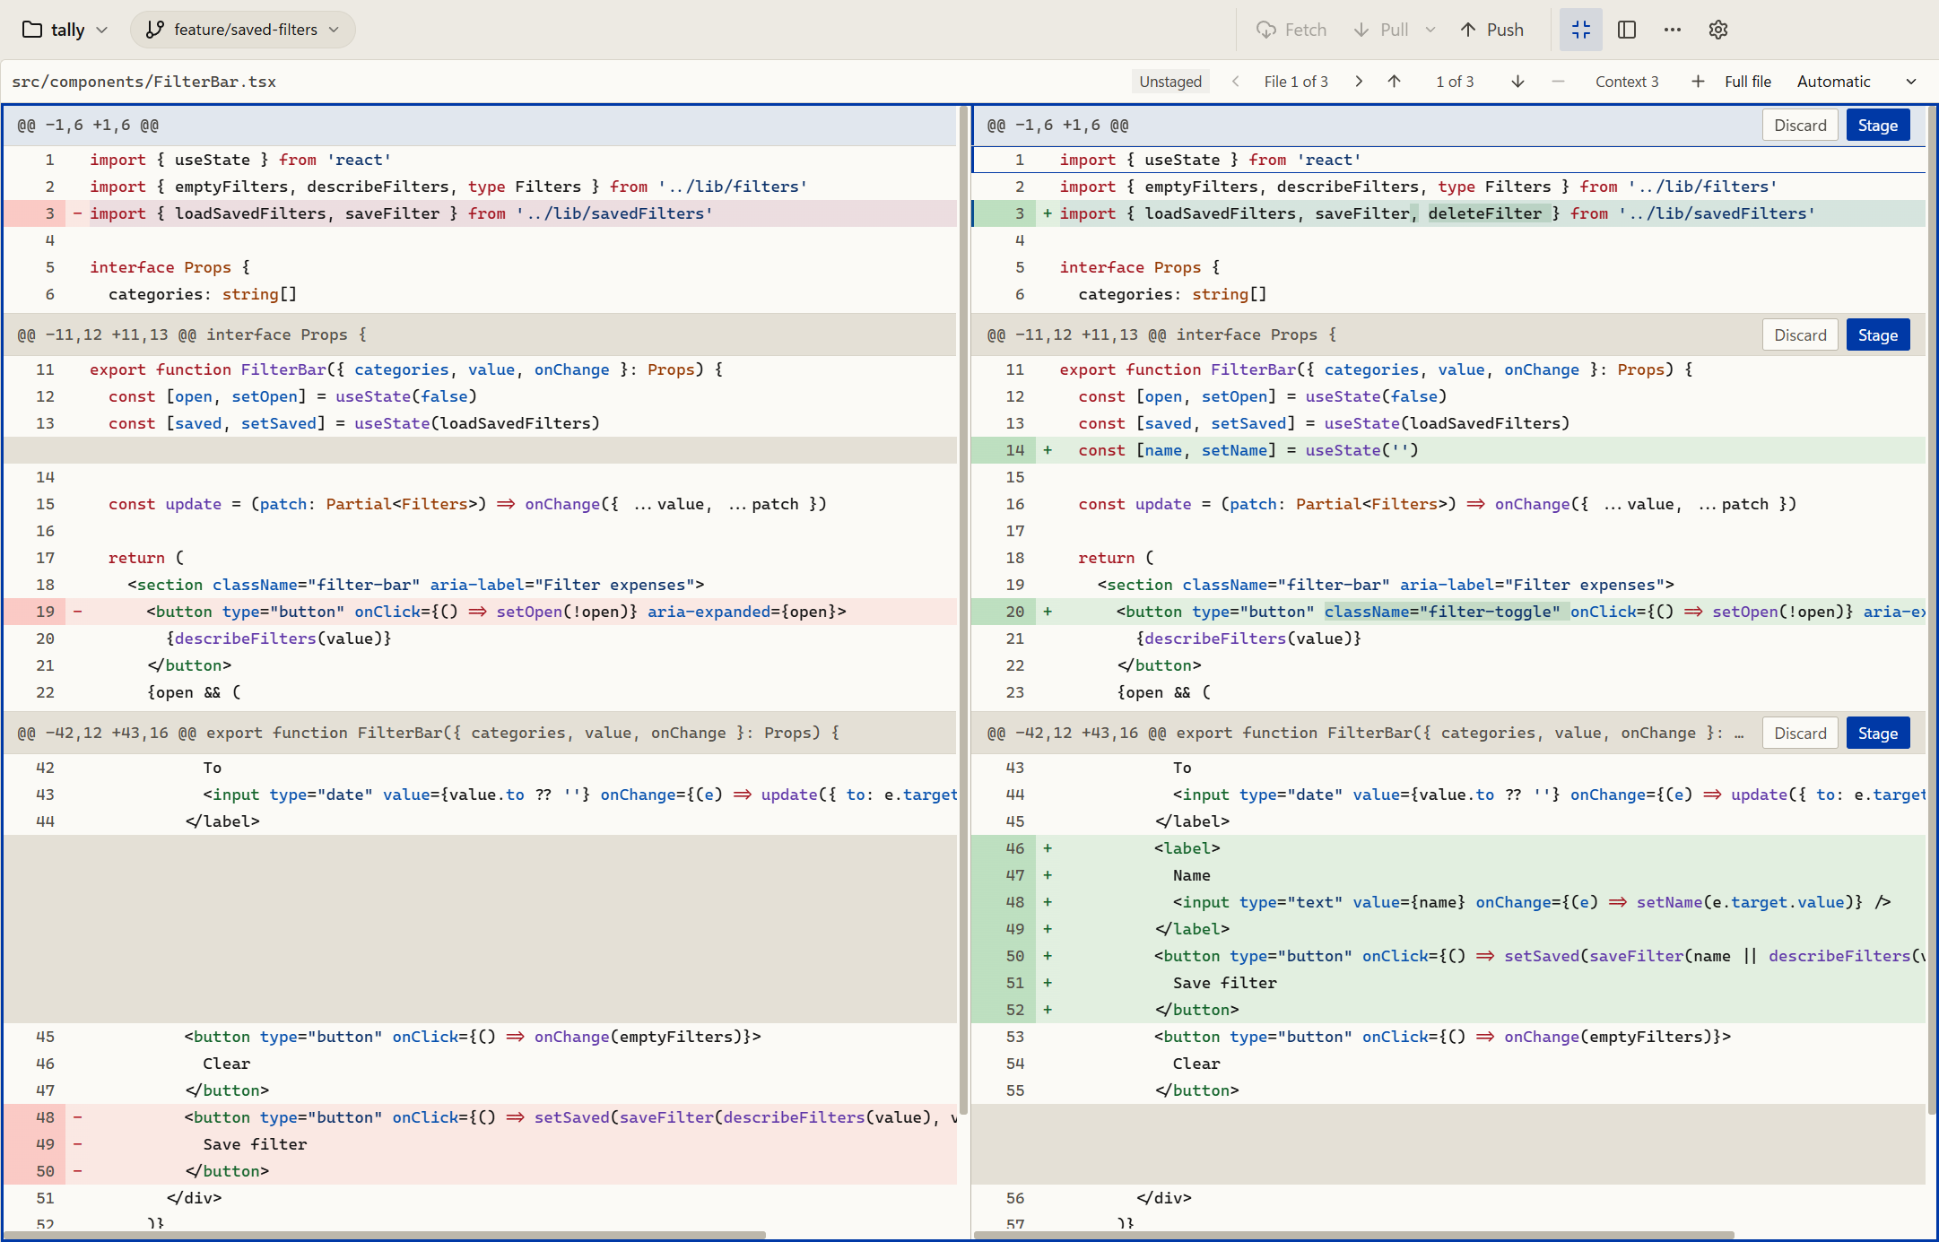
Task: Go to the previous file arrow
Action: pos(1236,82)
